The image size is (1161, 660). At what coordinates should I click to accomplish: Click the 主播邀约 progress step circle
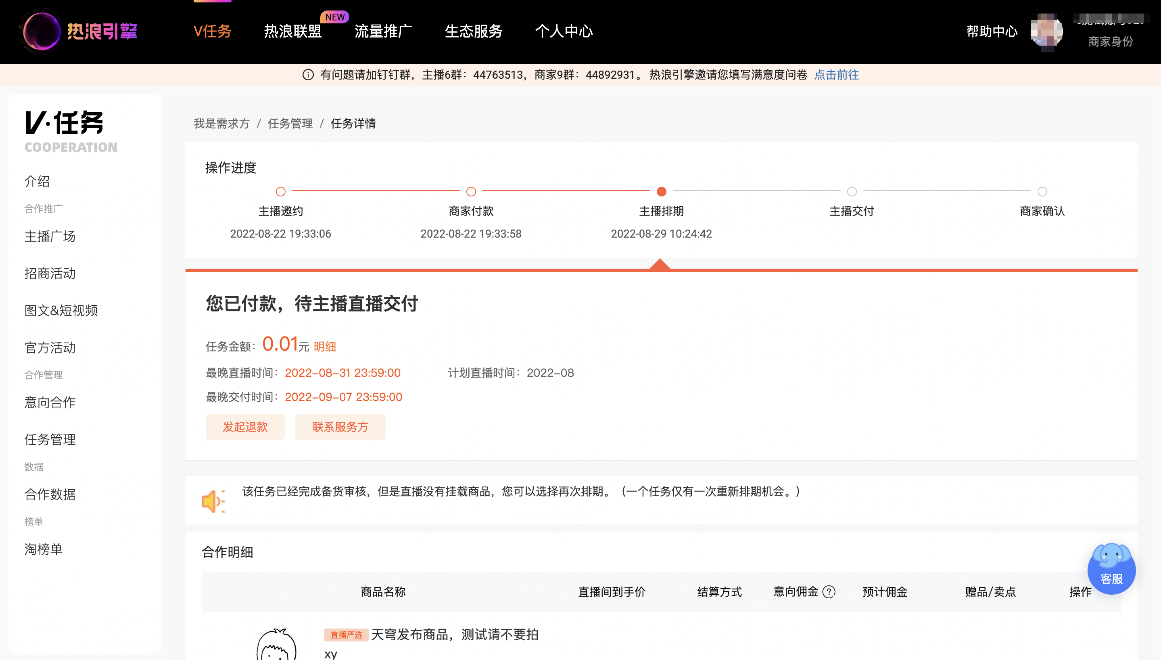(x=280, y=191)
